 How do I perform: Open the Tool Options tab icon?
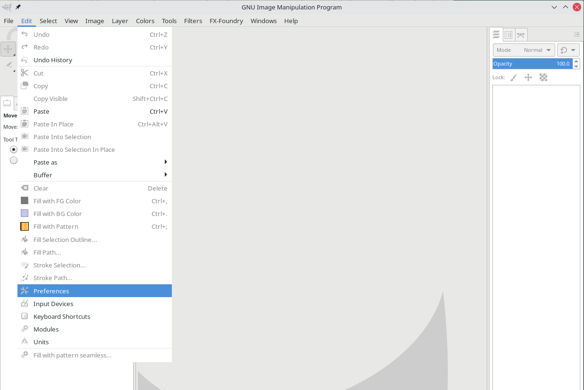coord(7,103)
